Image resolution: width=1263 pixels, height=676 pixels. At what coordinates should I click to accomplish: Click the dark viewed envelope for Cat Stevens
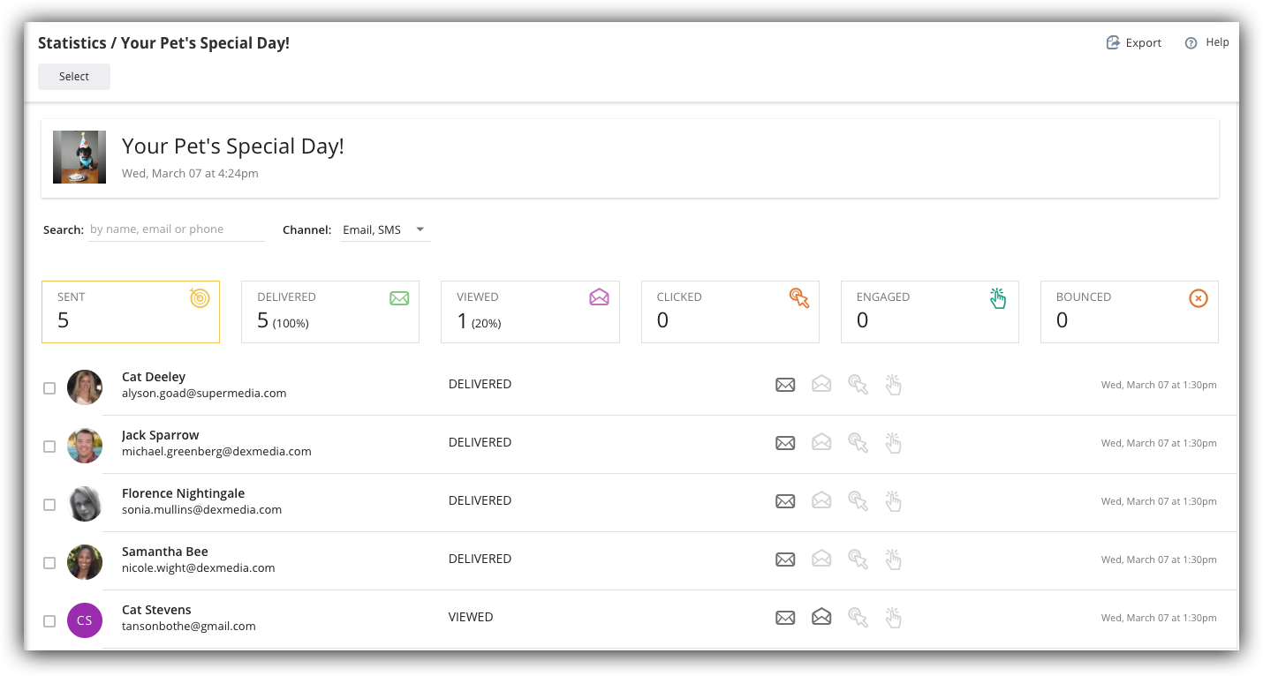tap(821, 617)
